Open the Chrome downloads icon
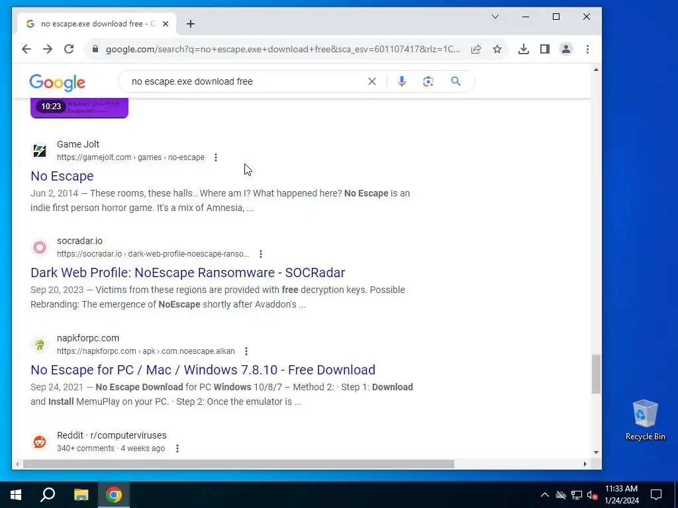 [x=524, y=49]
